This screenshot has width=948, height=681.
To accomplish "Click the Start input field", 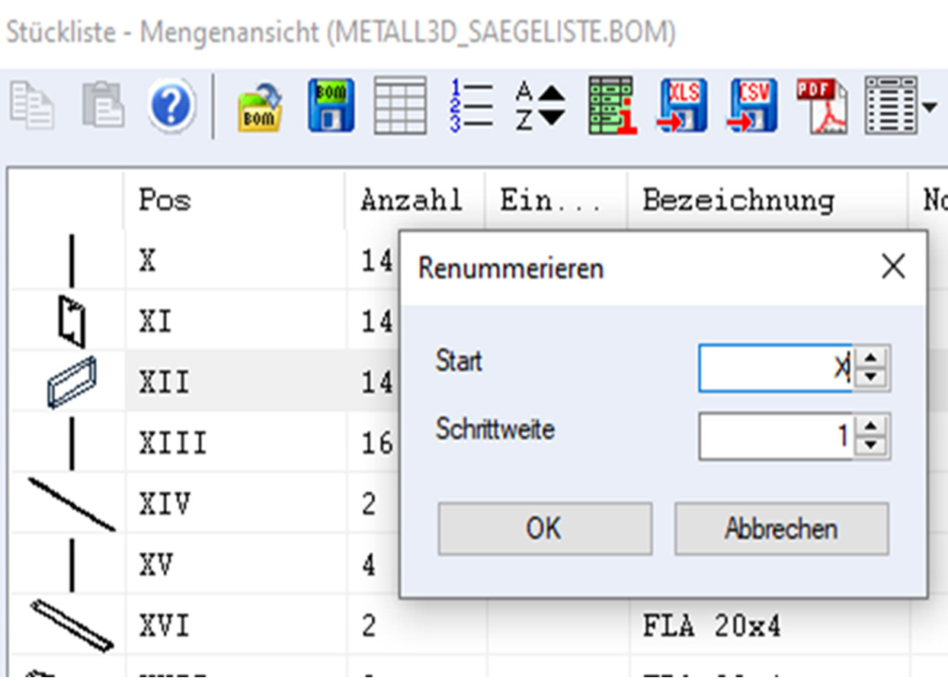I will click(x=774, y=369).
